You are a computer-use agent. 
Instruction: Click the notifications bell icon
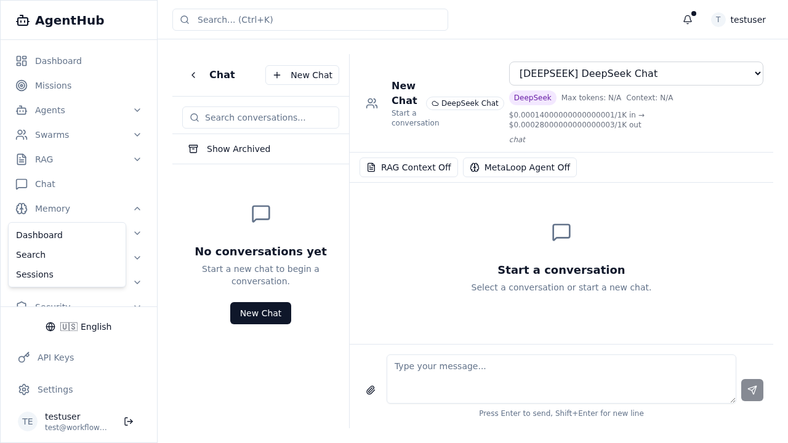click(x=688, y=20)
